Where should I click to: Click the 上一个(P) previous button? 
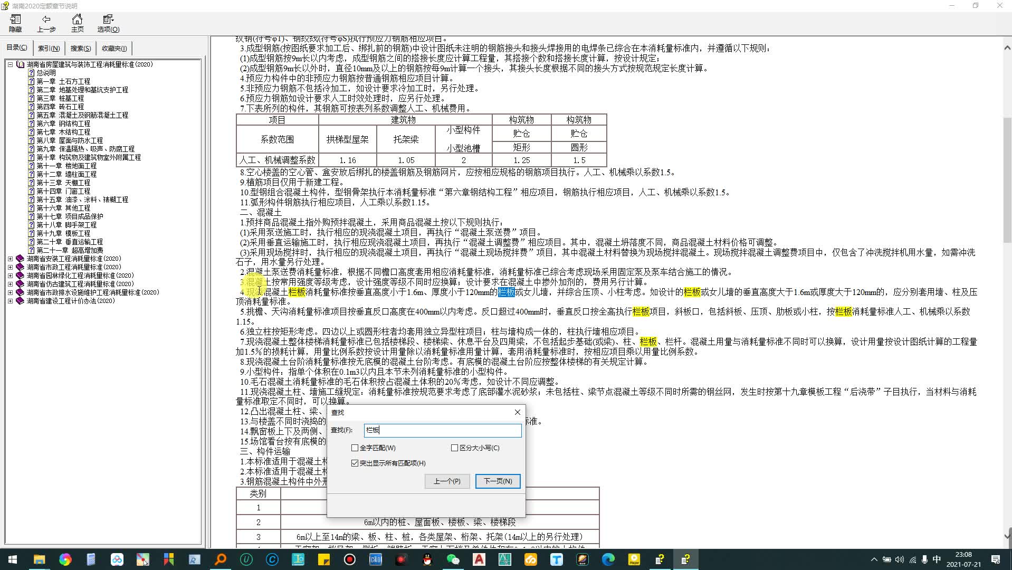[x=446, y=481]
